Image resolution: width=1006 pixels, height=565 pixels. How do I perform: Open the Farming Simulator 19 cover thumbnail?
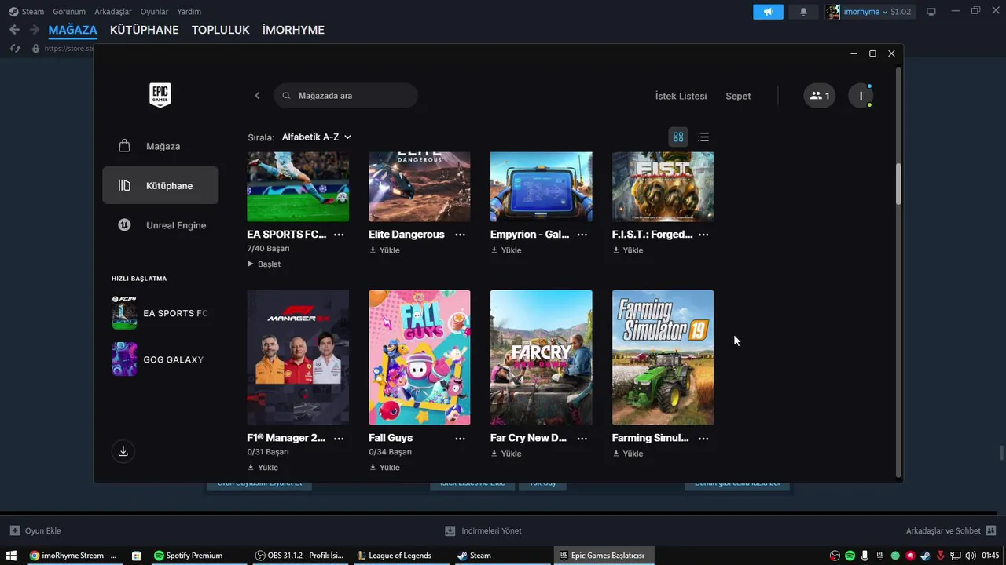[663, 358]
